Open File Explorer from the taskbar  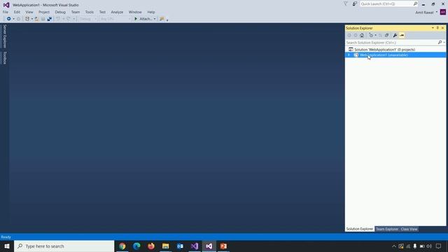click(165, 246)
